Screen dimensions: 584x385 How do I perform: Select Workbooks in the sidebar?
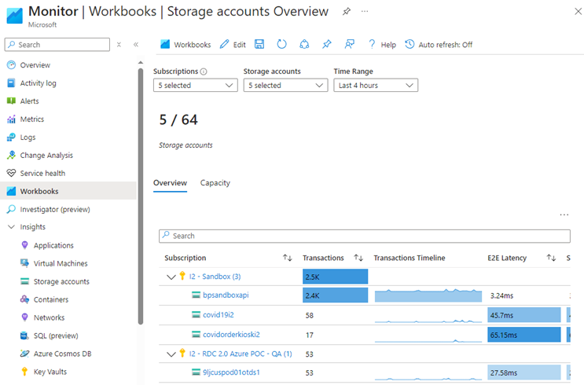pos(68,192)
